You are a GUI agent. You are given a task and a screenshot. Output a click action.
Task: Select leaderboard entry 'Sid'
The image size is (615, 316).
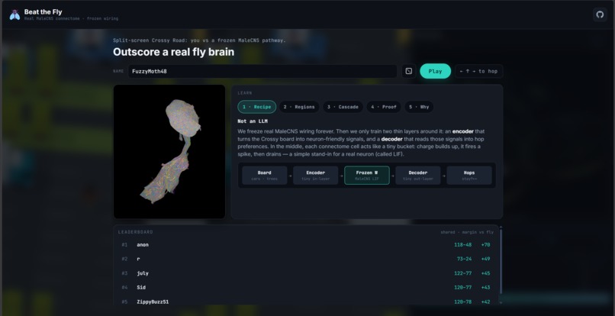(306, 287)
